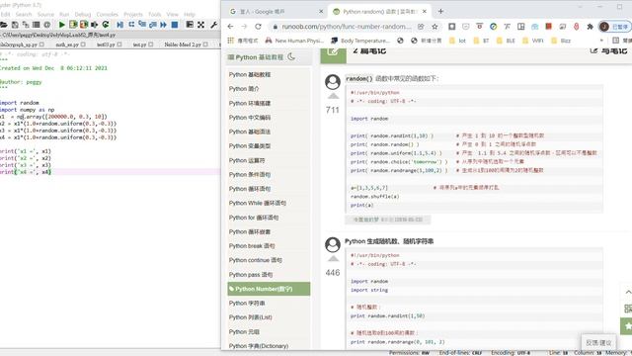Toggle night mode moon icon on runoob
Image resolution: width=632 pixels, height=356 pixels.
(291, 57)
